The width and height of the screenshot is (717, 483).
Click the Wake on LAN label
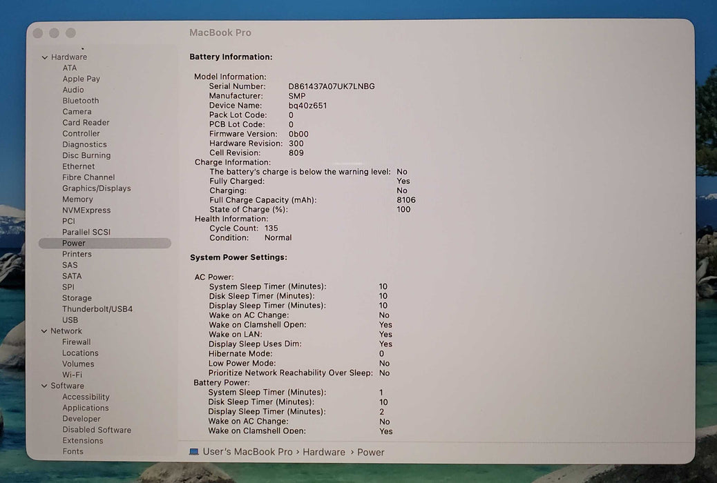point(236,334)
